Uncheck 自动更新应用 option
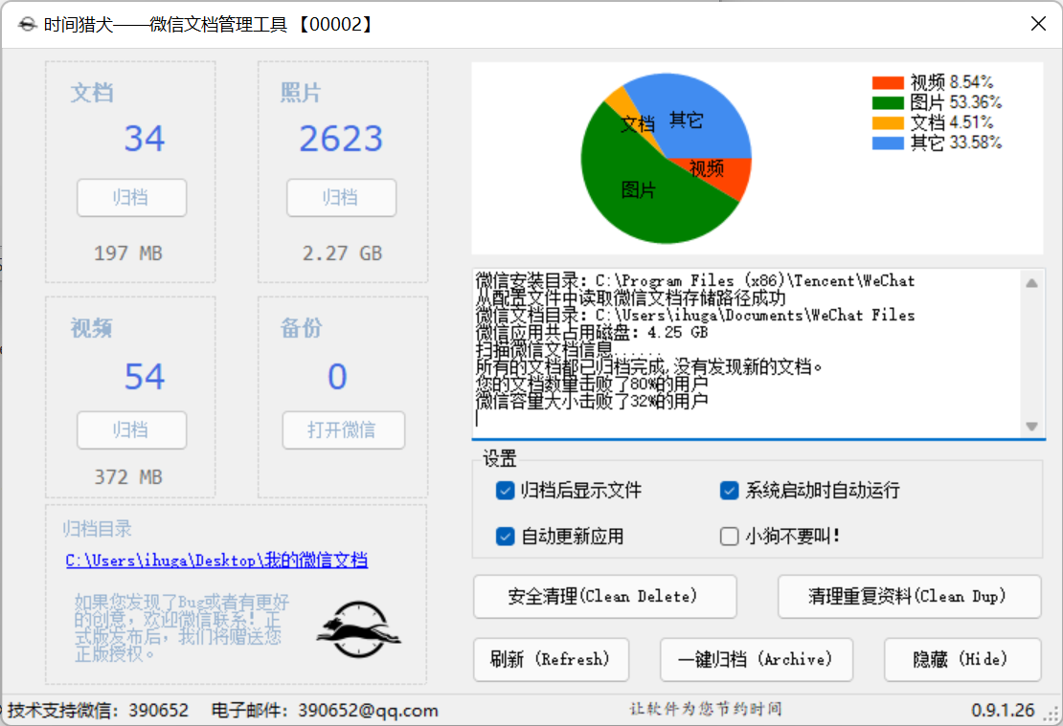Image resolution: width=1063 pixels, height=726 pixels. (x=505, y=537)
